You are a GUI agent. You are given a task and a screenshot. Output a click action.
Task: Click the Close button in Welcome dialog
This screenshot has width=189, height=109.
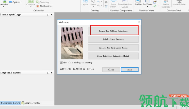[111, 70]
